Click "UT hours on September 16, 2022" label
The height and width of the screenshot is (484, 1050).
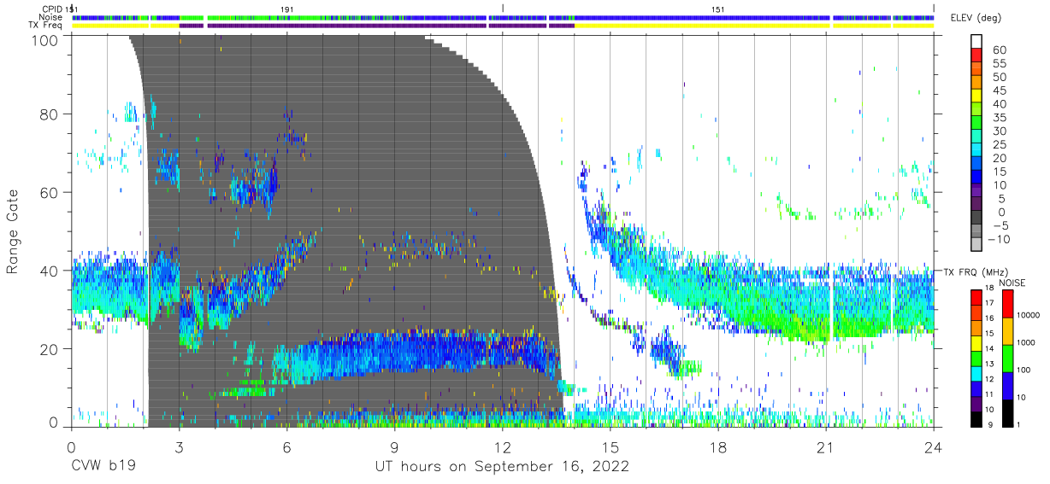click(502, 467)
